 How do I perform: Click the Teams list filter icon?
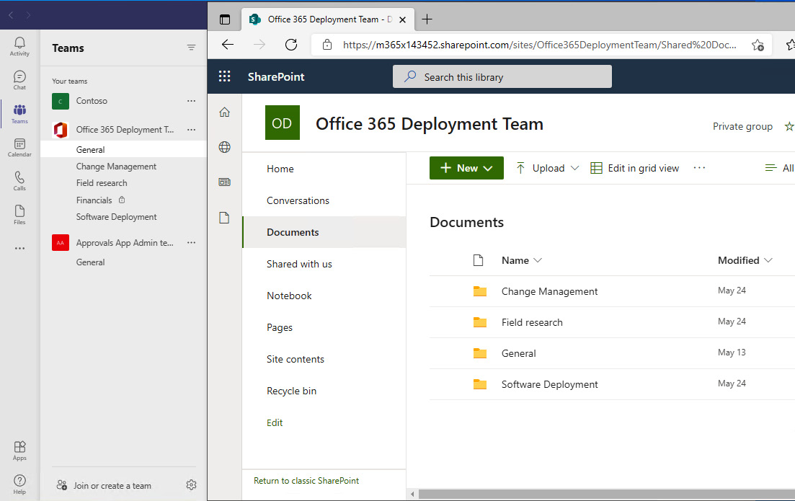tap(191, 48)
